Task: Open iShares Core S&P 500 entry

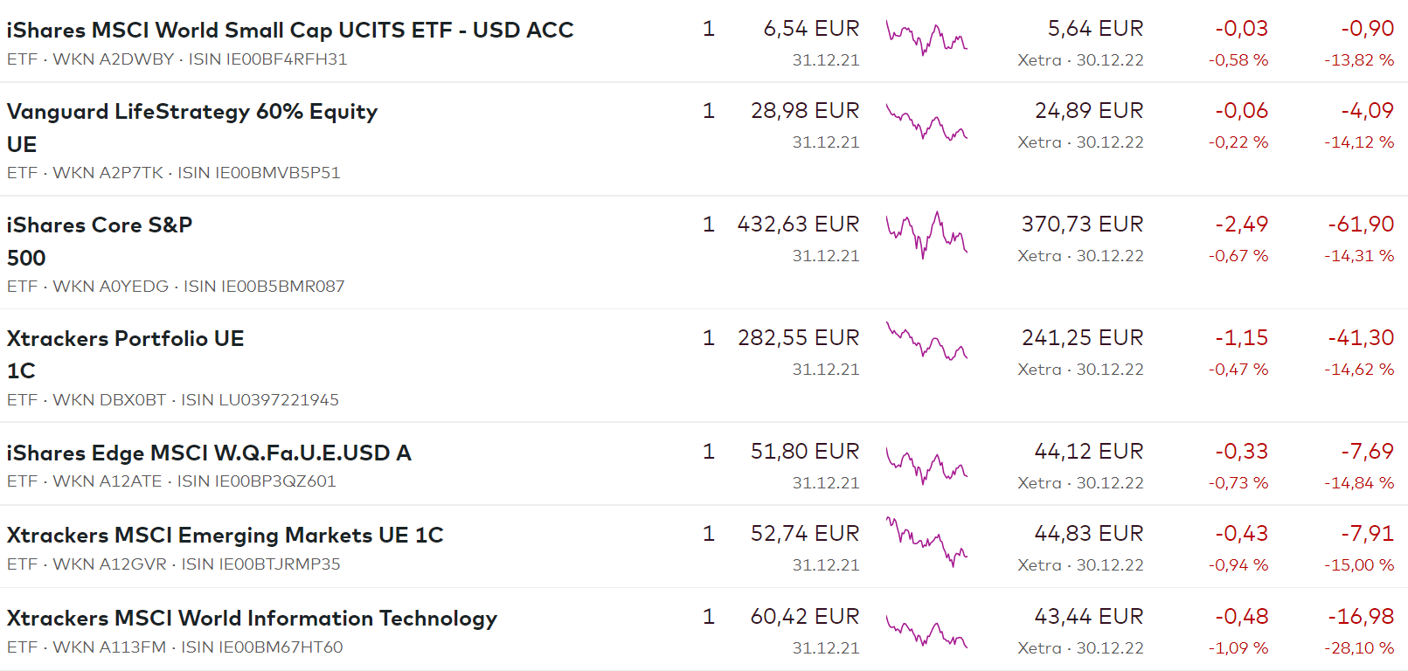Action: pos(99,225)
